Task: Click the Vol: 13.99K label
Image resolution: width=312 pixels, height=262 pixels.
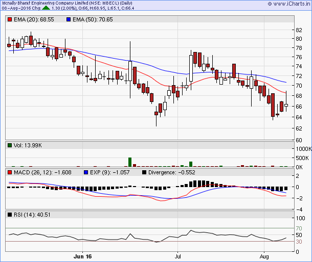Action: (x=28, y=145)
